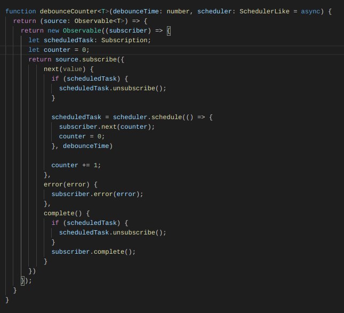Click 'counter = 0;' inside schedule callback
Screen dimensions: 344x313
[x=82, y=136]
